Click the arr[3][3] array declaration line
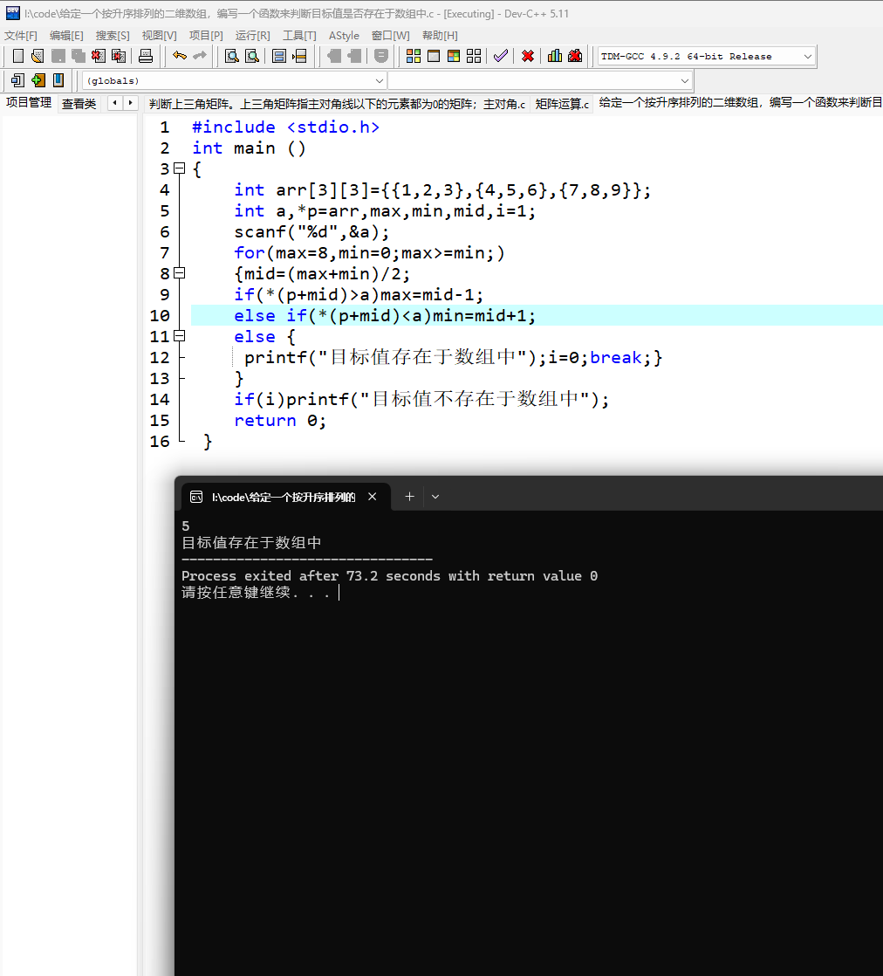Viewport: 883px width, 976px height. coord(442,190)
